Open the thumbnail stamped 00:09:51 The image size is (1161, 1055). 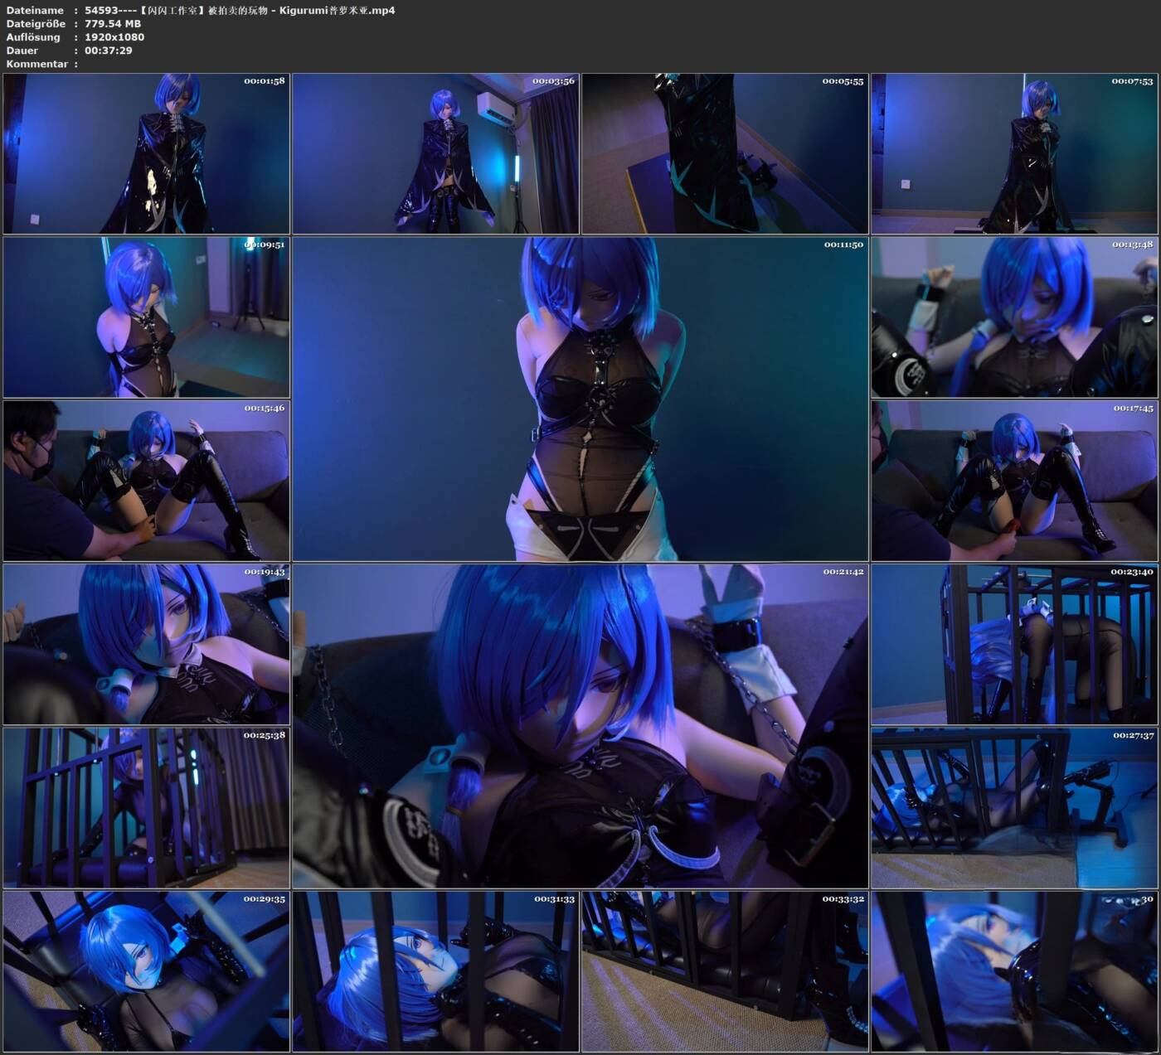point(146,317)
